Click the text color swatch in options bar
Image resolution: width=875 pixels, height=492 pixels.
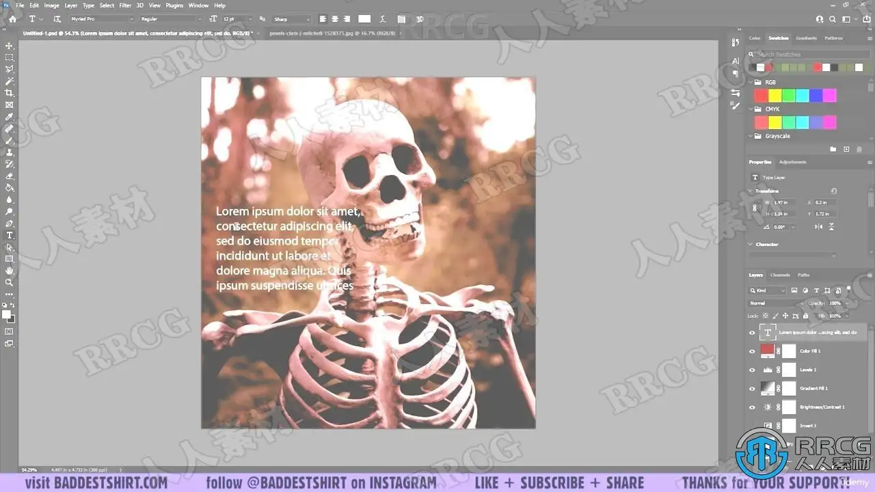pos(364,19)
